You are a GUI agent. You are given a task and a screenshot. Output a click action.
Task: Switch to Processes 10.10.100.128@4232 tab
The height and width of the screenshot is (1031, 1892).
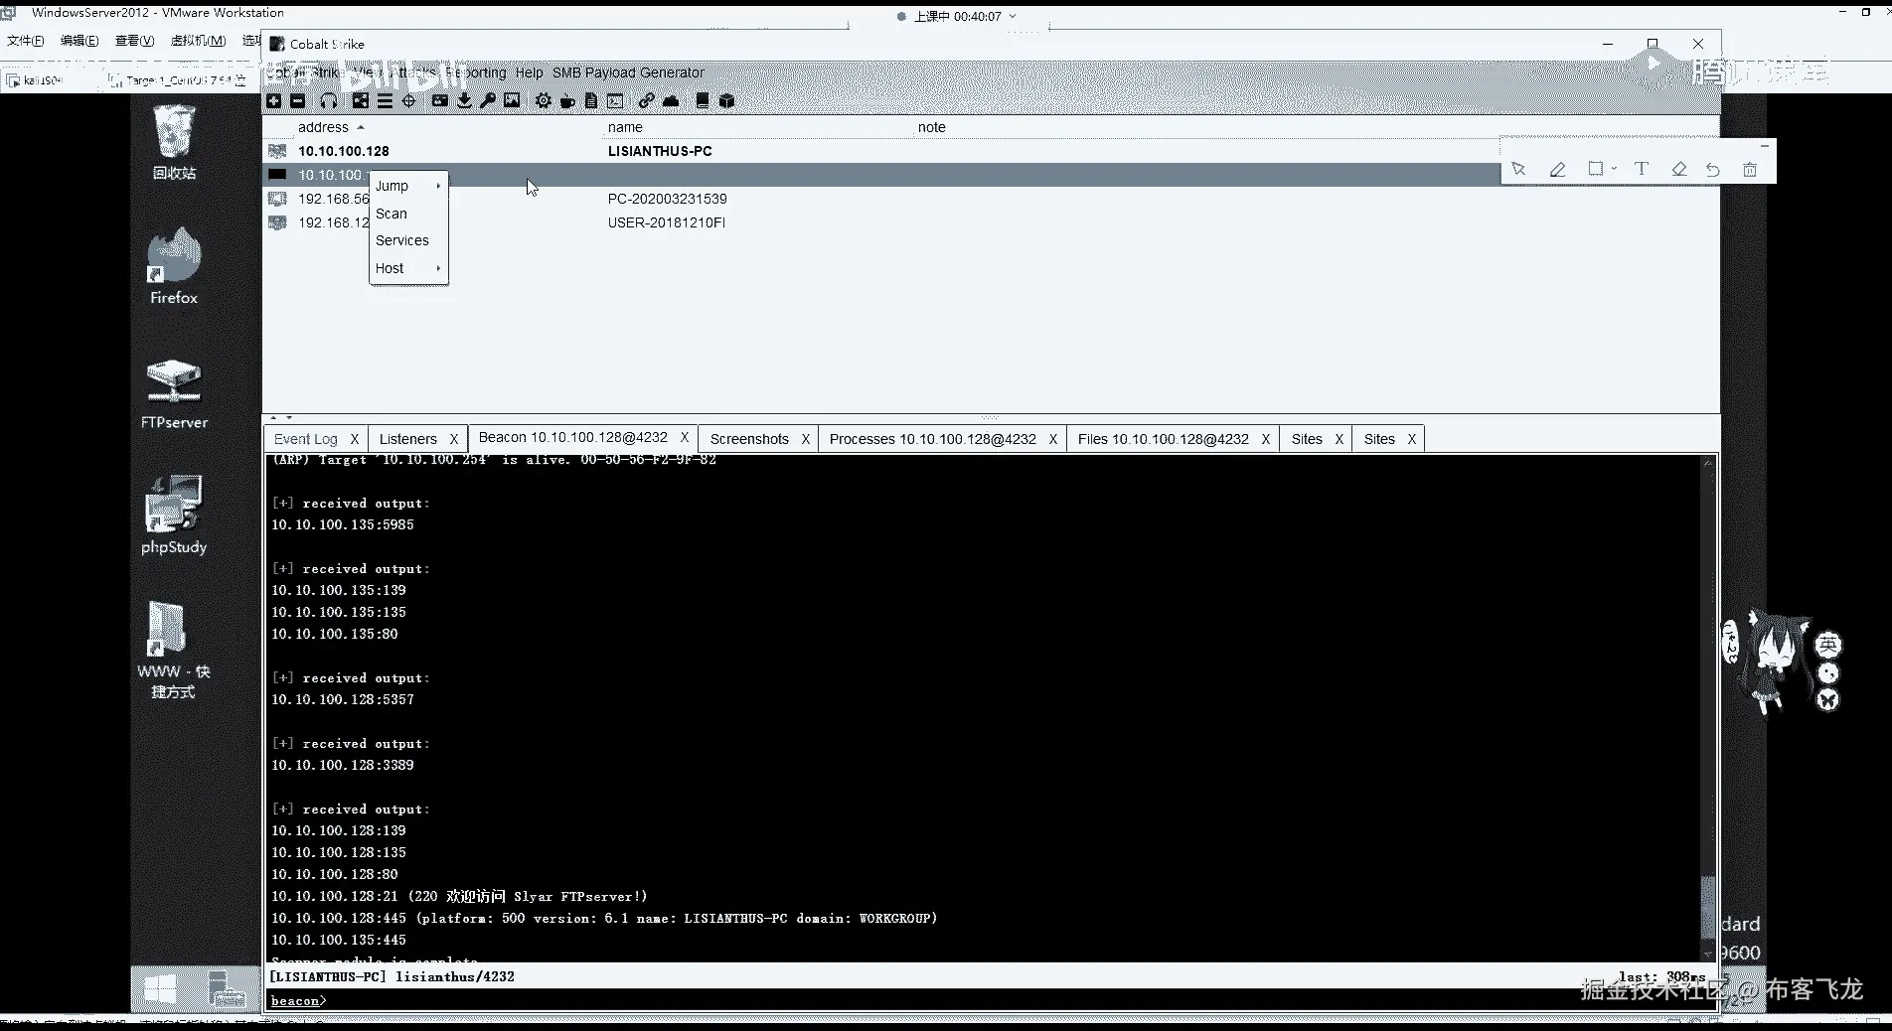pos(932,439)
